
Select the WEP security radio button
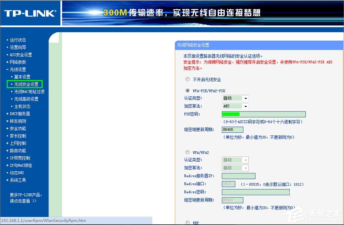[x=187, y=222]
